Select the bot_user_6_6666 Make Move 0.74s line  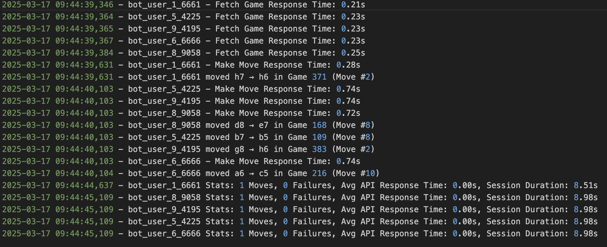pos(181,161)
